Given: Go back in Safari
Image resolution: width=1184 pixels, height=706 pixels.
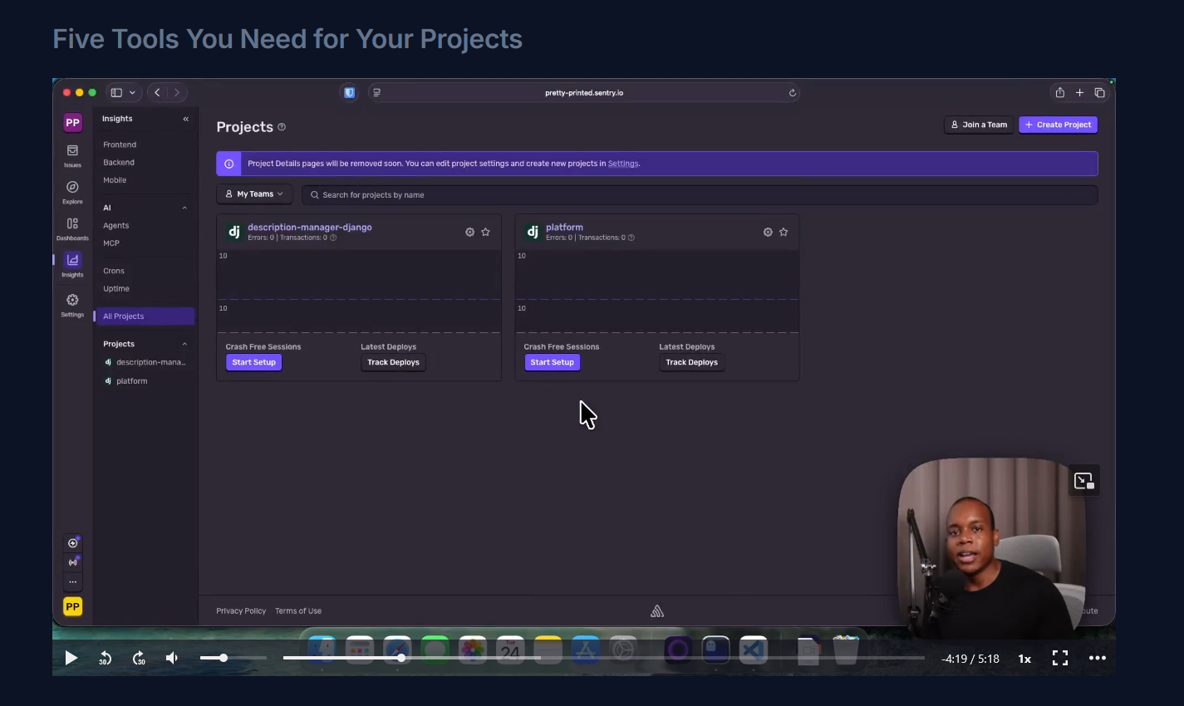Looking at the screenshot, I should (157, 92).
